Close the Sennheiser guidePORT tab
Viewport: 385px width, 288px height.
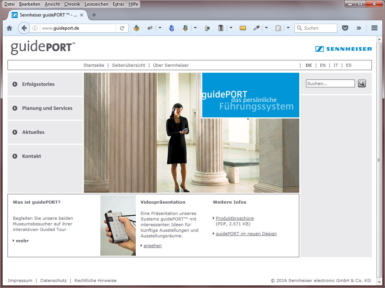coord(82,15)
